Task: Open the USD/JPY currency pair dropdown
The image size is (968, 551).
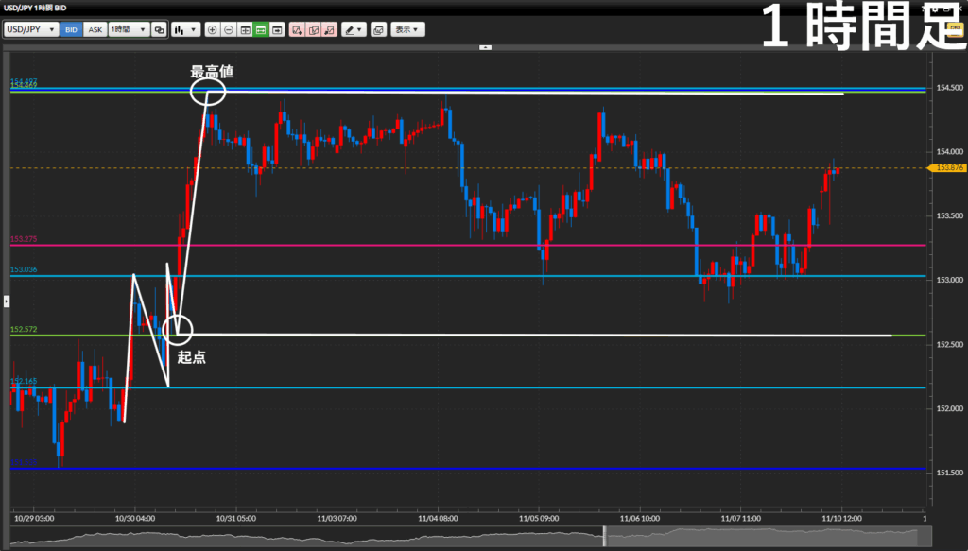Action: [x=31, y=29]
